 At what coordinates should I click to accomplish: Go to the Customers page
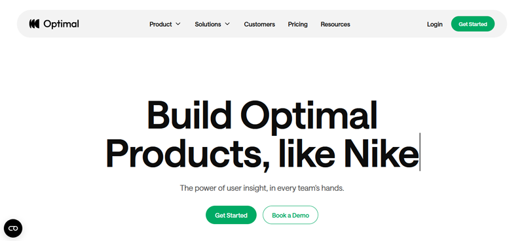click(x=259, y=24)
